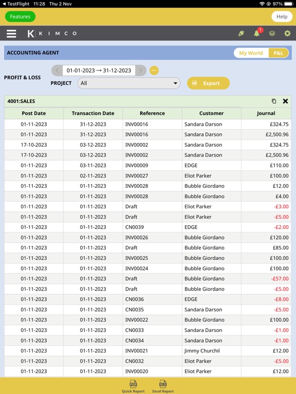296x394 pixels.
Task: Open the stacked layers icon
Action: click(272, 33)
